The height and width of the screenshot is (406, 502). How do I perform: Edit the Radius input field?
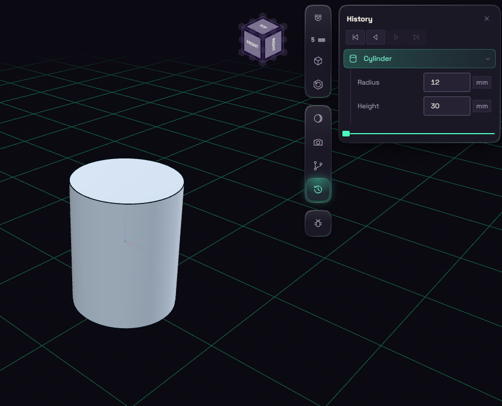(447, 82)
